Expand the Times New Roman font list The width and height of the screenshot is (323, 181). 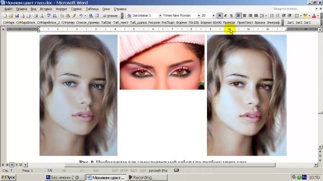pyautogui.click(x=199, y=16)
